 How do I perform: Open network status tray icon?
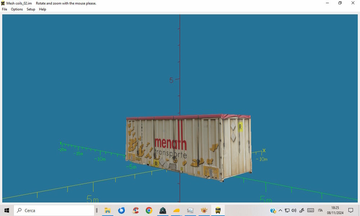(287, 210)
